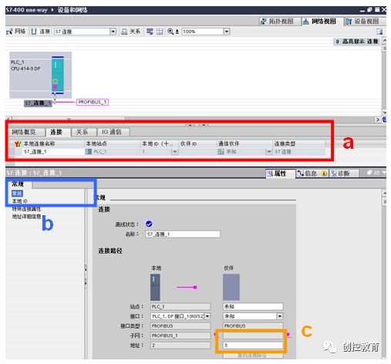391x364 pixels.
Task: Click the partner station icon in 连接路径
Action: coord(231,287)
